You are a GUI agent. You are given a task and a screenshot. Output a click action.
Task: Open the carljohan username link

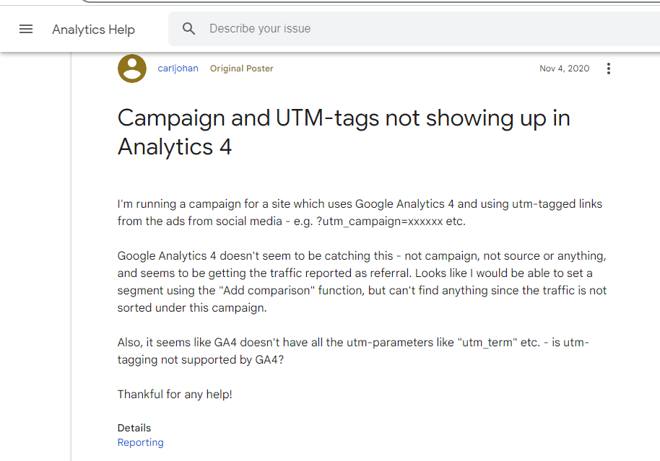coord(178,69)
